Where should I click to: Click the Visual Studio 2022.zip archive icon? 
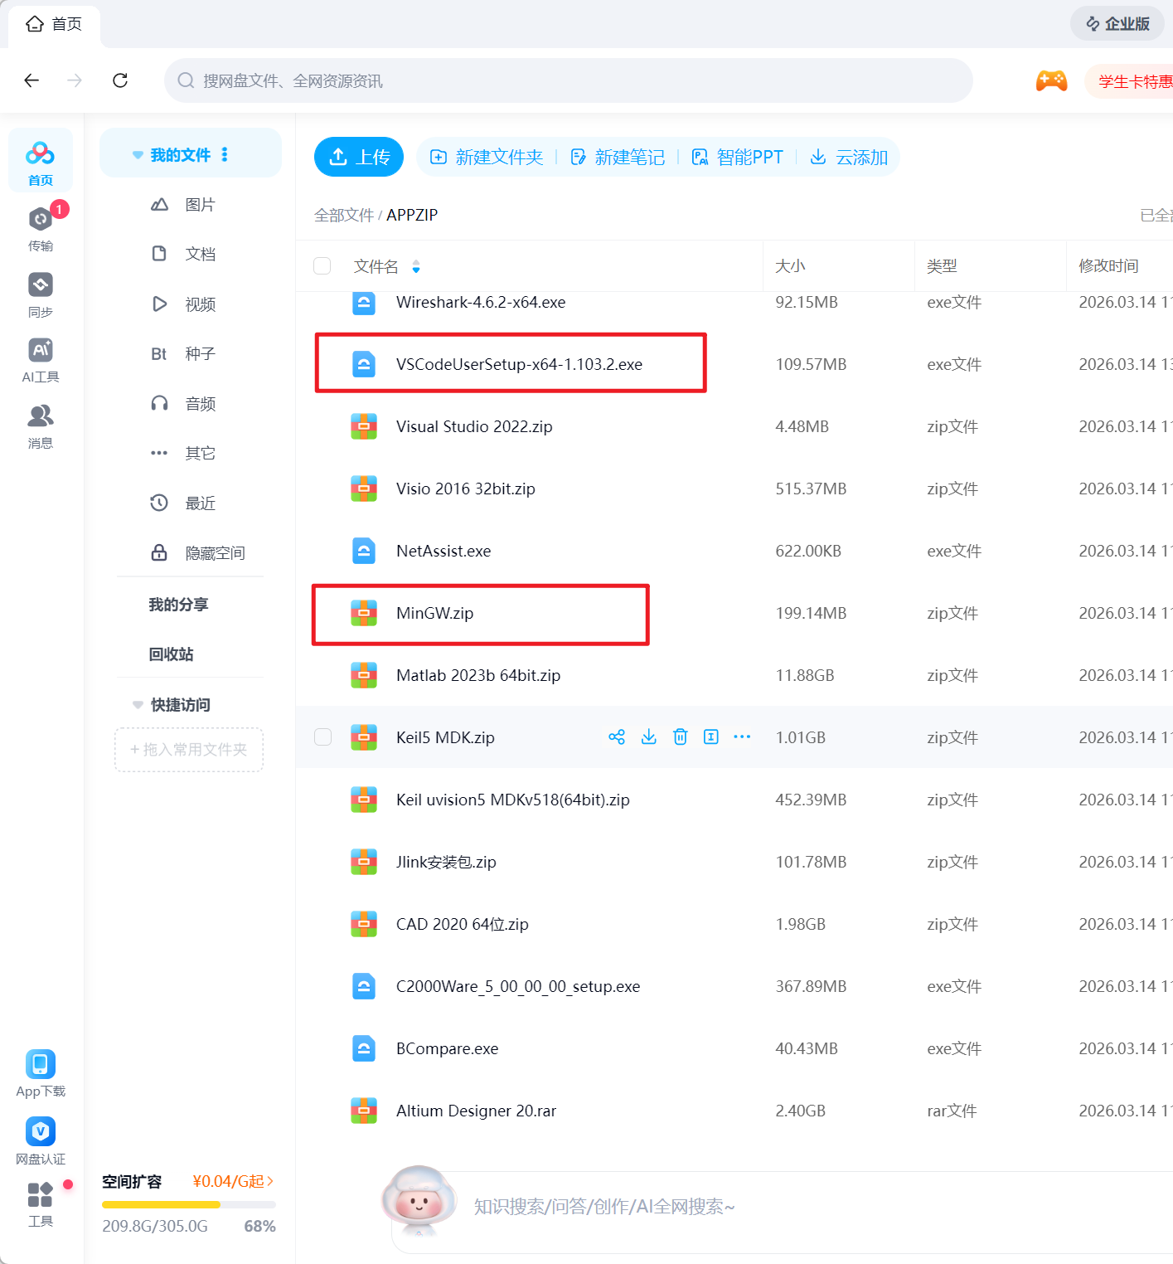364,426
